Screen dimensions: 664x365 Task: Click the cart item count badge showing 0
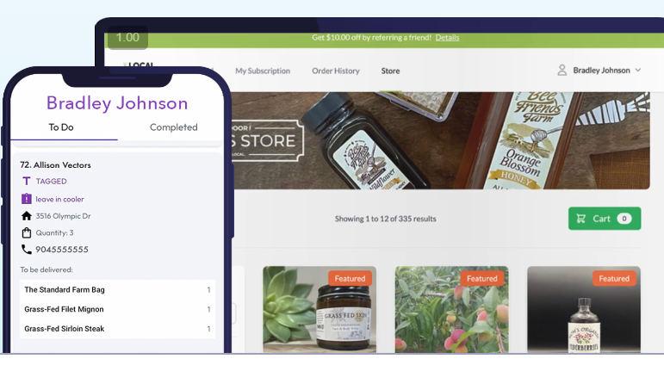(x=624, y=219)
